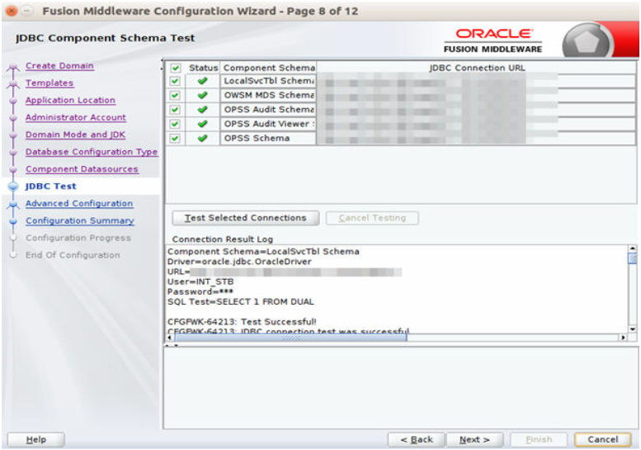
Task: Click the Templates step marker icon
Action: [13, 84]
